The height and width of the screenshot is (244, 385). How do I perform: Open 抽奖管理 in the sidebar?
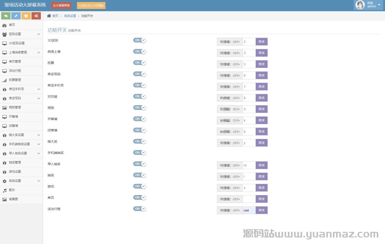(15, 163)
